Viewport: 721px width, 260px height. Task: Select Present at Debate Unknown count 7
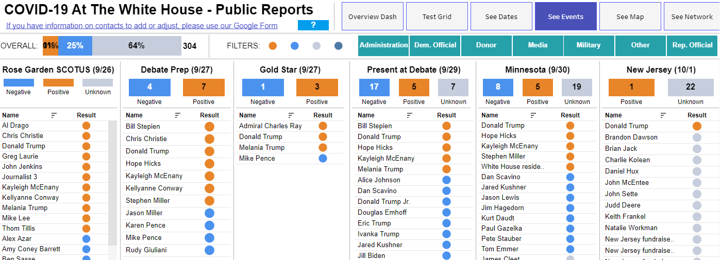(454, 88)
